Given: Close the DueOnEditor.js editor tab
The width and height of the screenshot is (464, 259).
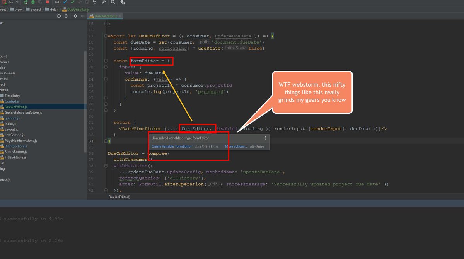Looking at the screenshot, I should [120, 16].
